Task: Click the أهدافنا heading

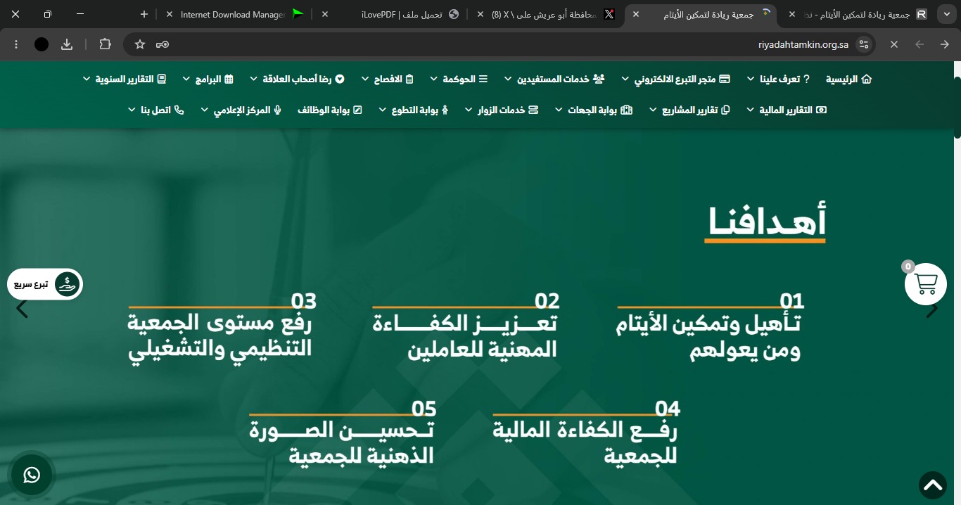Action: click(767, 222)
